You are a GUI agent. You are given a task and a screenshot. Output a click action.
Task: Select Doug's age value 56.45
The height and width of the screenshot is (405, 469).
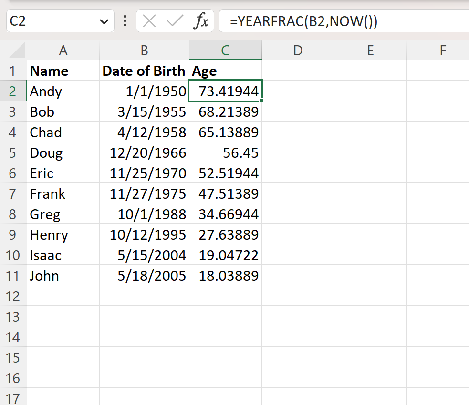tap(225, 152)
